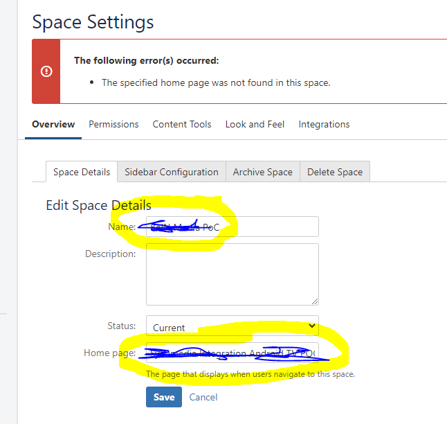Click inside the Description text area
The height and width of the screenshot is (424, 447).
[232, 274]
